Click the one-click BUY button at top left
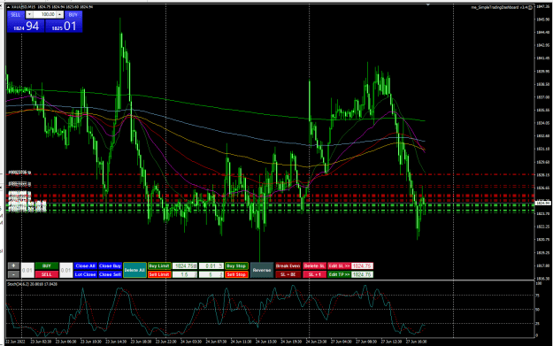The width and height of the screenshot is (553, 346). click(73, 15)
